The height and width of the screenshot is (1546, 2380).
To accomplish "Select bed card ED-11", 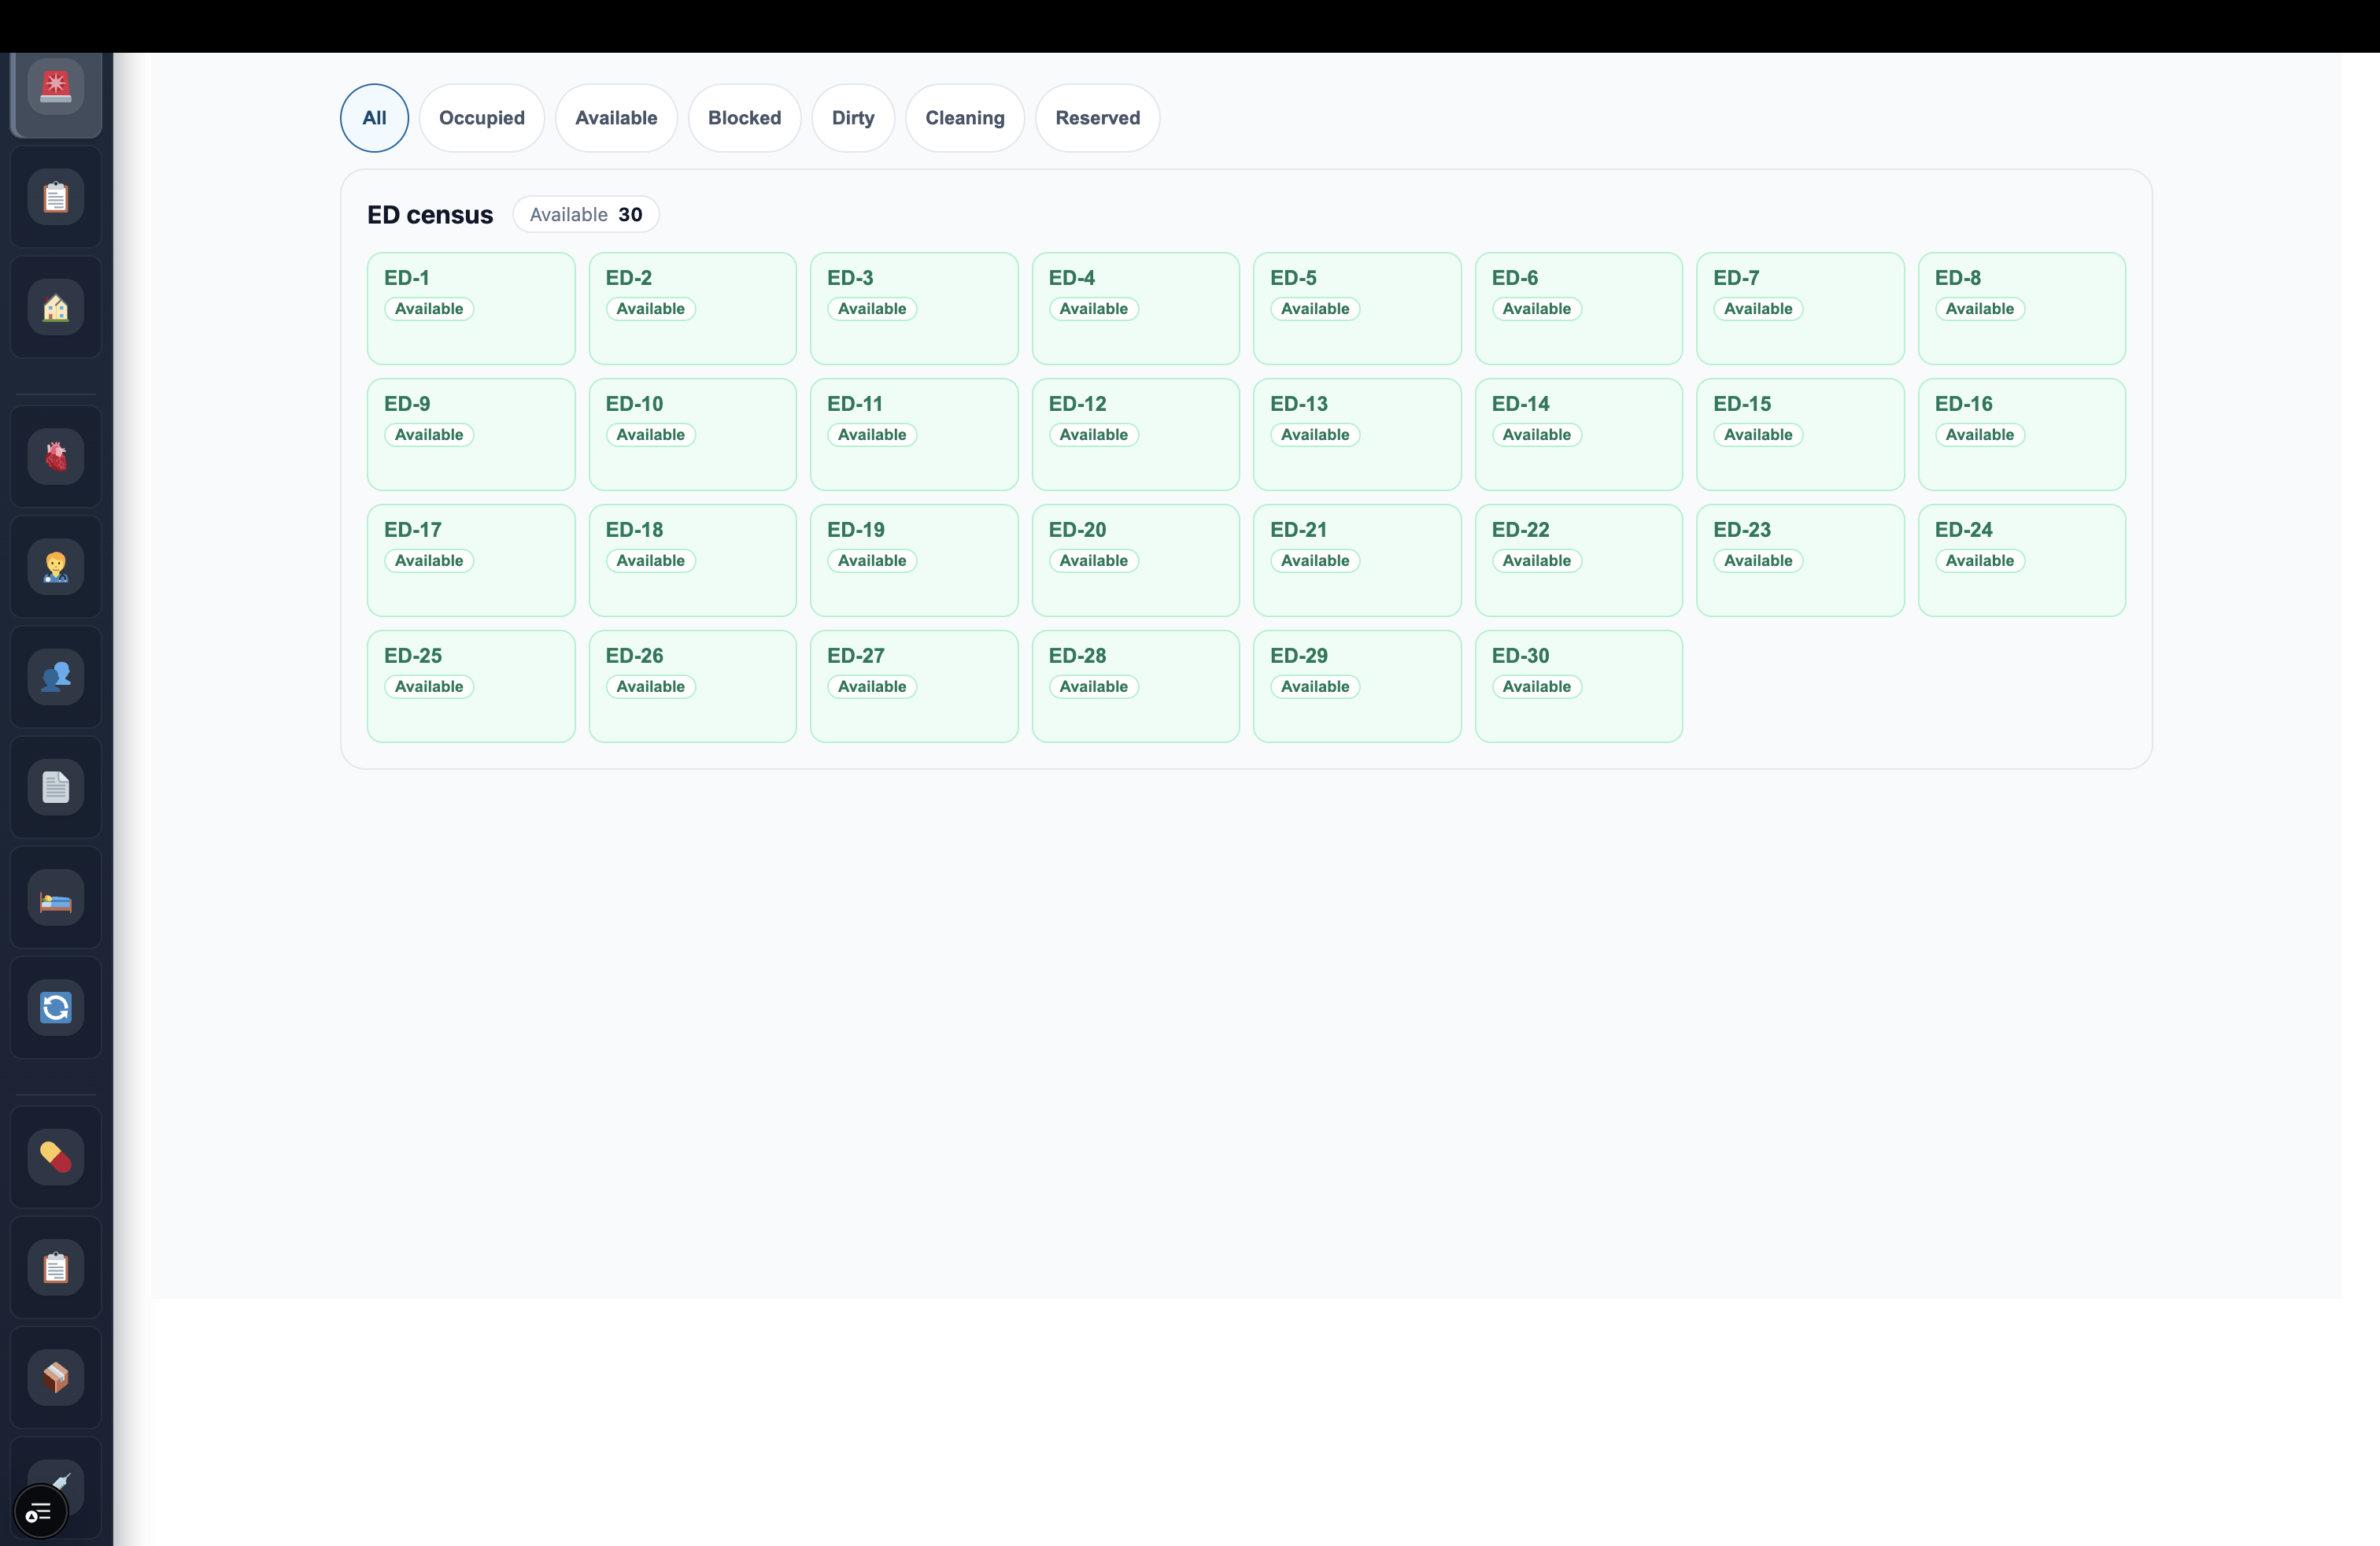I will click(914, 434).
